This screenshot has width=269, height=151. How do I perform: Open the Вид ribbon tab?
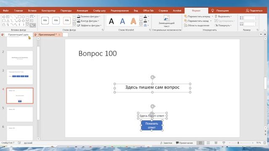(x=136, y=10)
